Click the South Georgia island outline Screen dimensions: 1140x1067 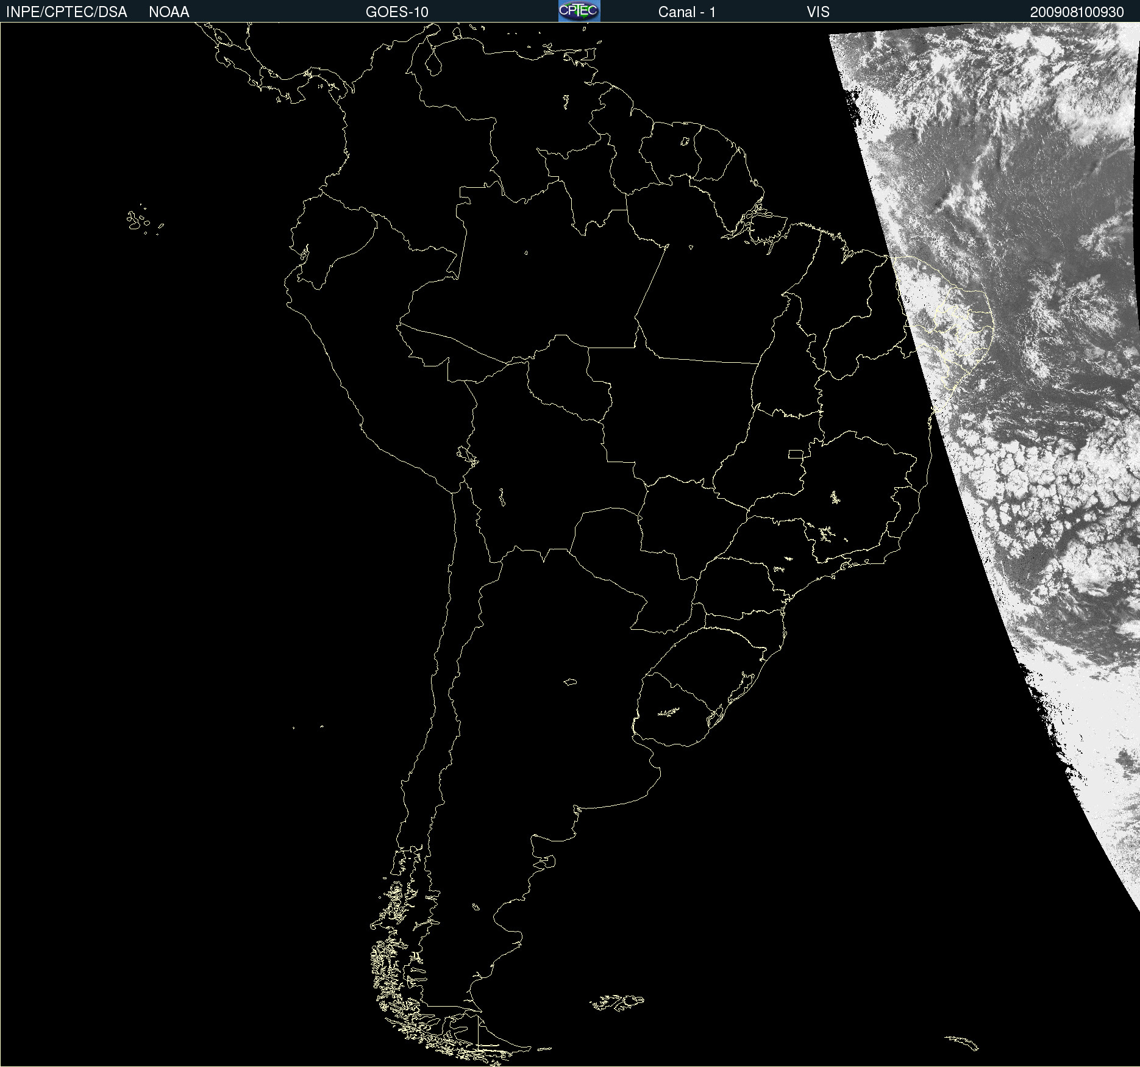point(962,1043)
